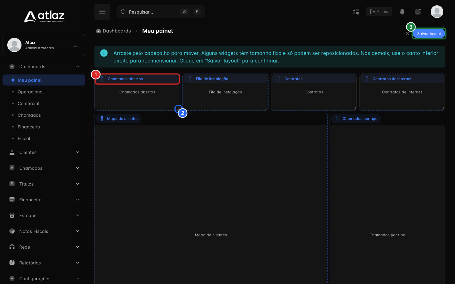Click the Relatórios document icon
This screenshot has height=284, width=455.
[x=12, y=263]
